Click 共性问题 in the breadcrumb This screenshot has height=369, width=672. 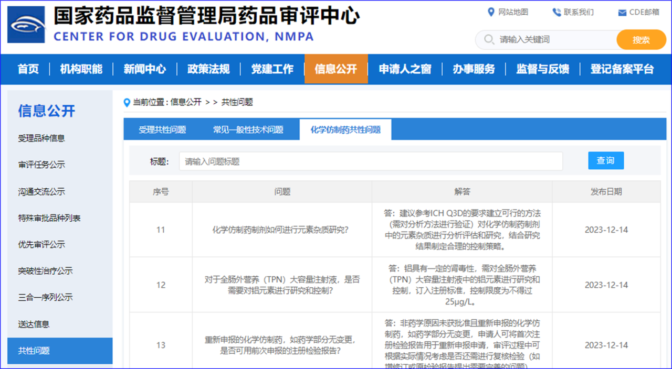(x=237, y=102)
